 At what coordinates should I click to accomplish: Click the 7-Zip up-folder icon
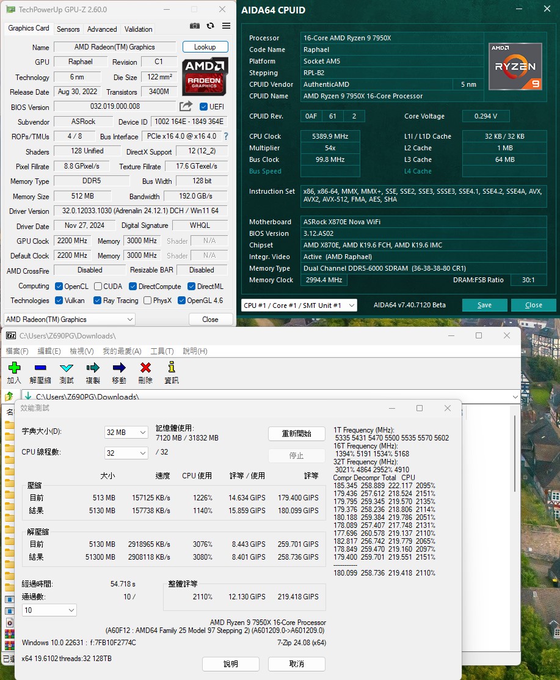9,396
